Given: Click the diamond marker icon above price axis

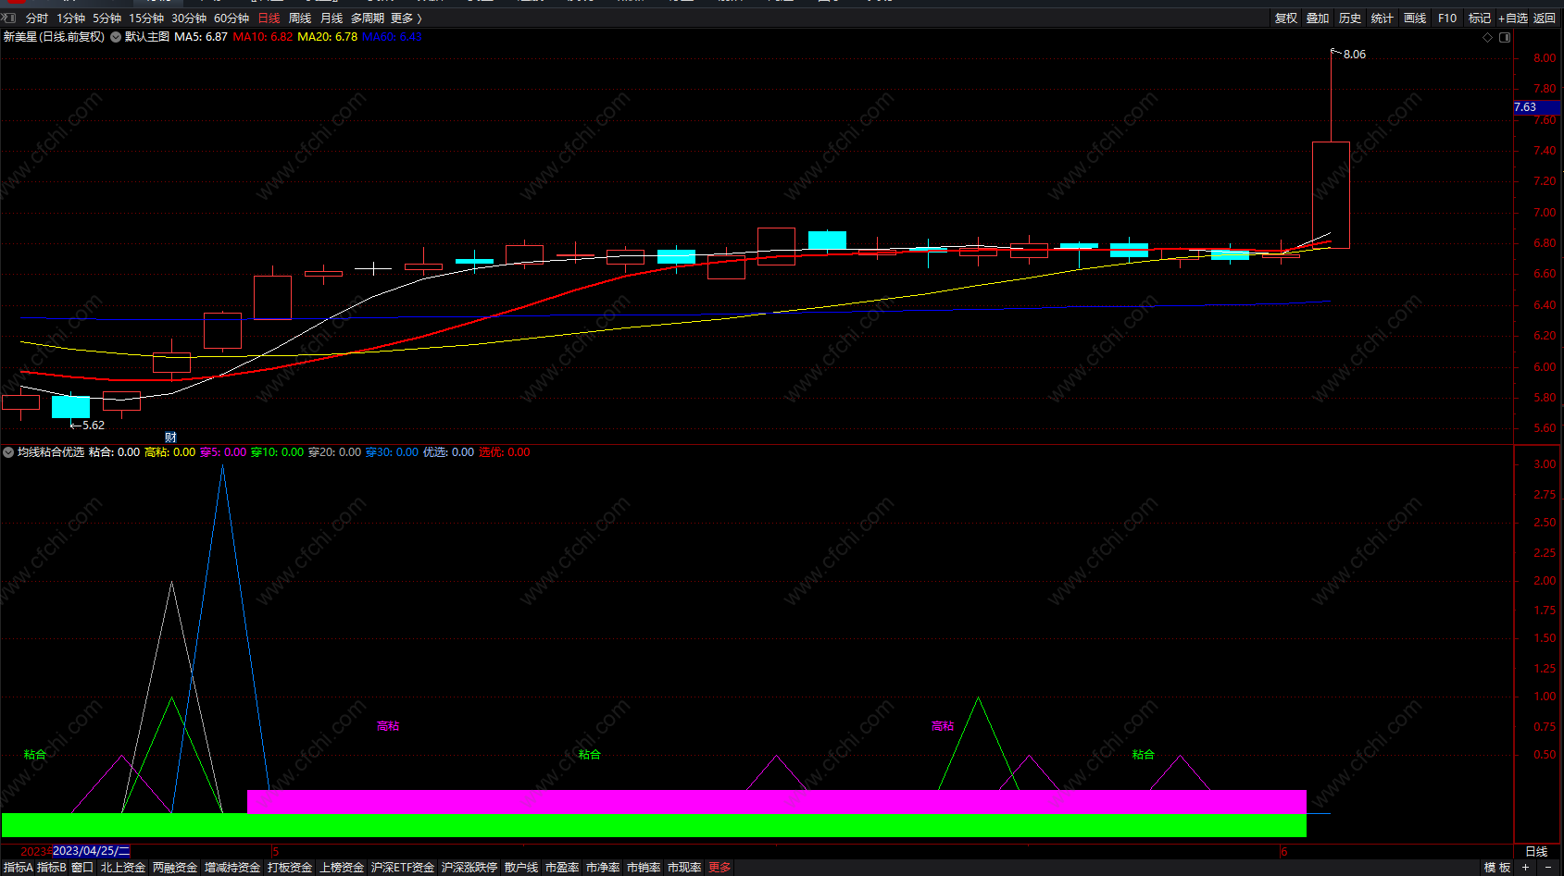Looking at the screenshot, I should [1488, 38].
